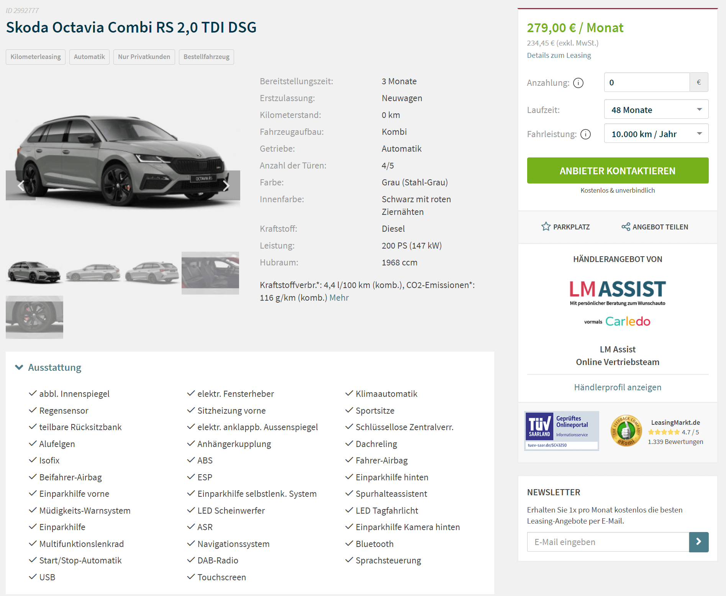Image resolution: width=726 pixels, height=596 pixels.
Task: Open the Fahrleistung info icon
Action: coord(585,134)
